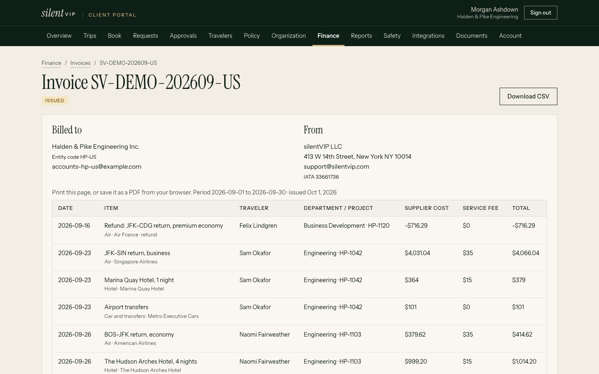Viewport: 599px width, 374px height.
Task: Click the $1,014.20 total value
Action: pos(524,362)
